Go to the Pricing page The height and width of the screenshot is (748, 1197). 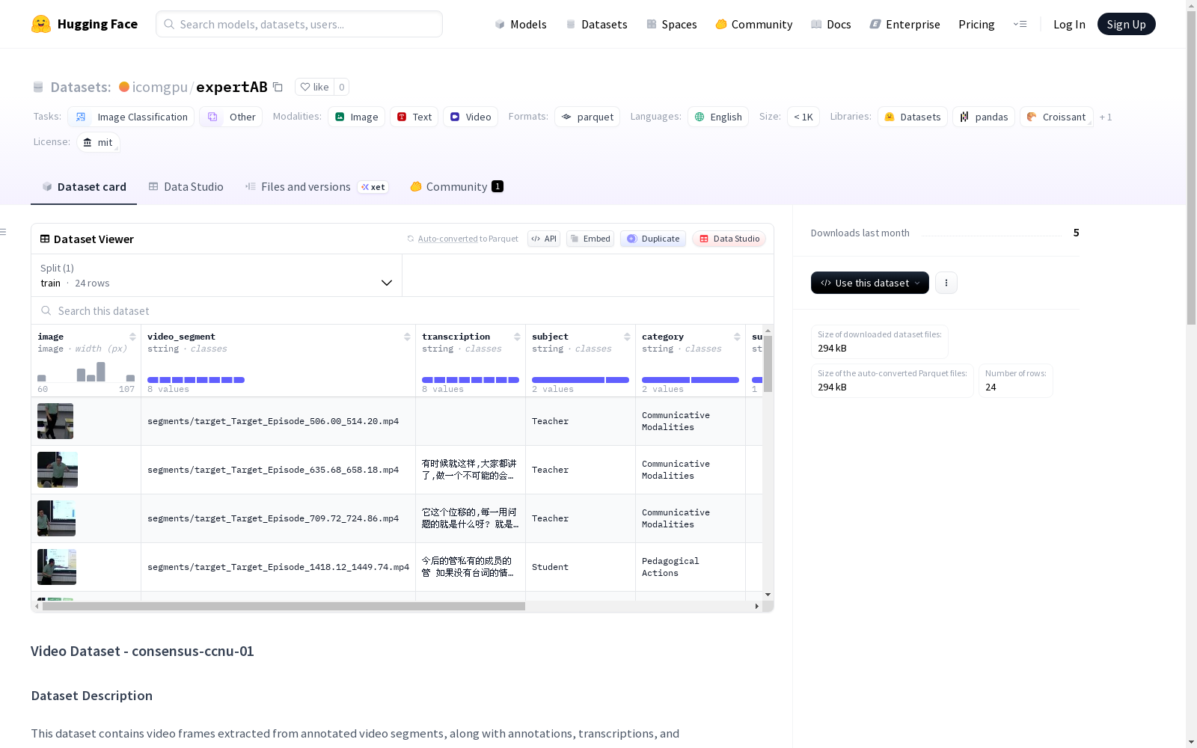976,24
